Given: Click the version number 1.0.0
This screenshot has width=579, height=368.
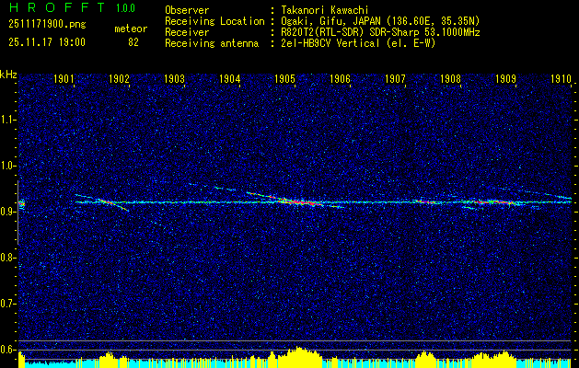Looking at the screenshot, I should click(125, 7).
